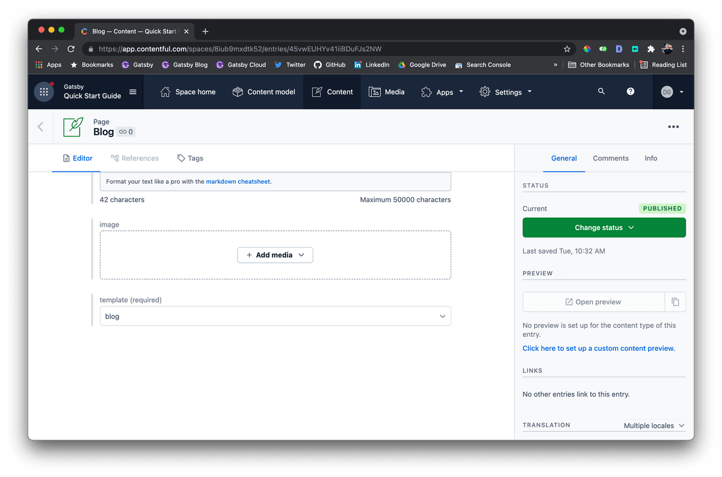Click browser forward arrow
Viewport: 722px width, 477px height.
[x=55, y=49]
